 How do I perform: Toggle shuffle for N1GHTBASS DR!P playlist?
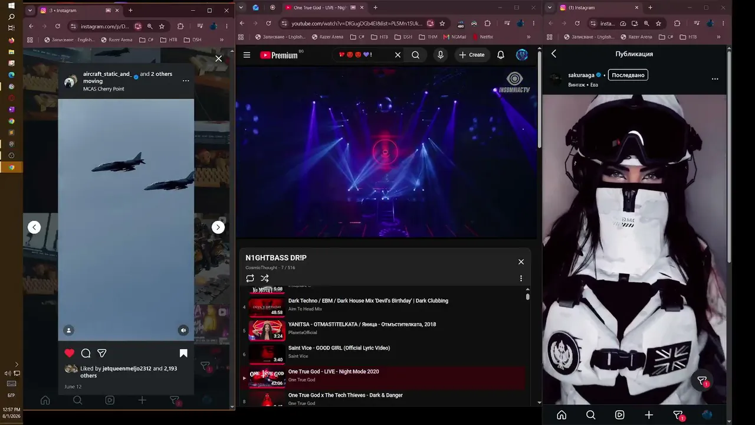click(x=265, y=279)
